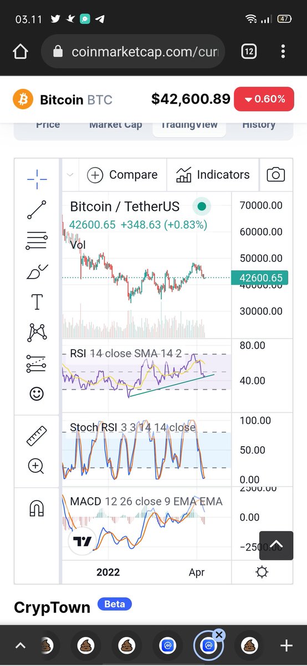
Task: Select the ruler measure tool
Action: [x=37, y=436]
